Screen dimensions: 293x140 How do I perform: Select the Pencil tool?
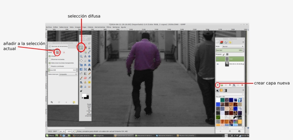click(x=89, y=74)
